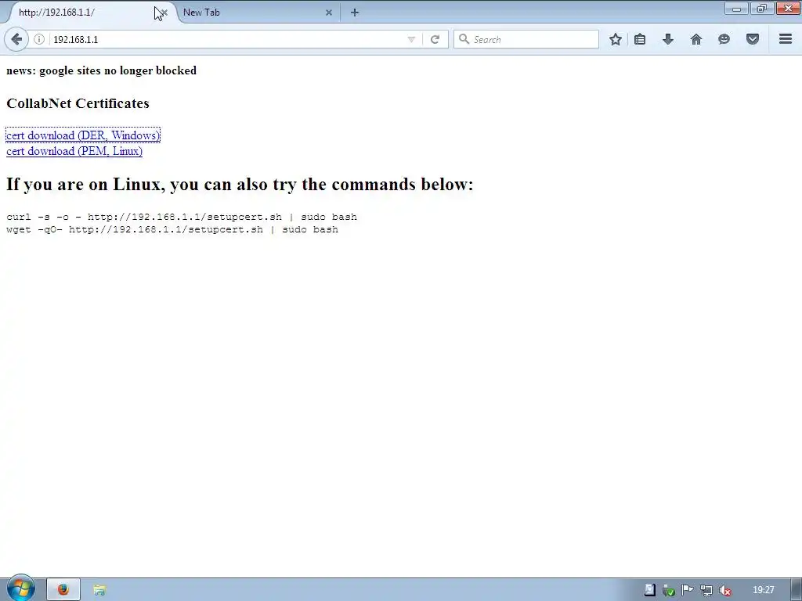Screen dimensions: 802x601
Task: Download the DER Windows certificate
Action: pos(83,135)
